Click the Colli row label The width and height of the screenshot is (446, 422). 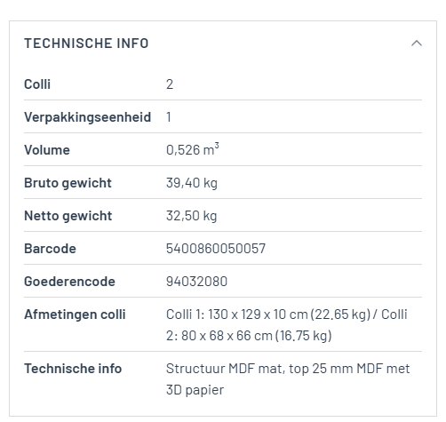pos(37,84)
